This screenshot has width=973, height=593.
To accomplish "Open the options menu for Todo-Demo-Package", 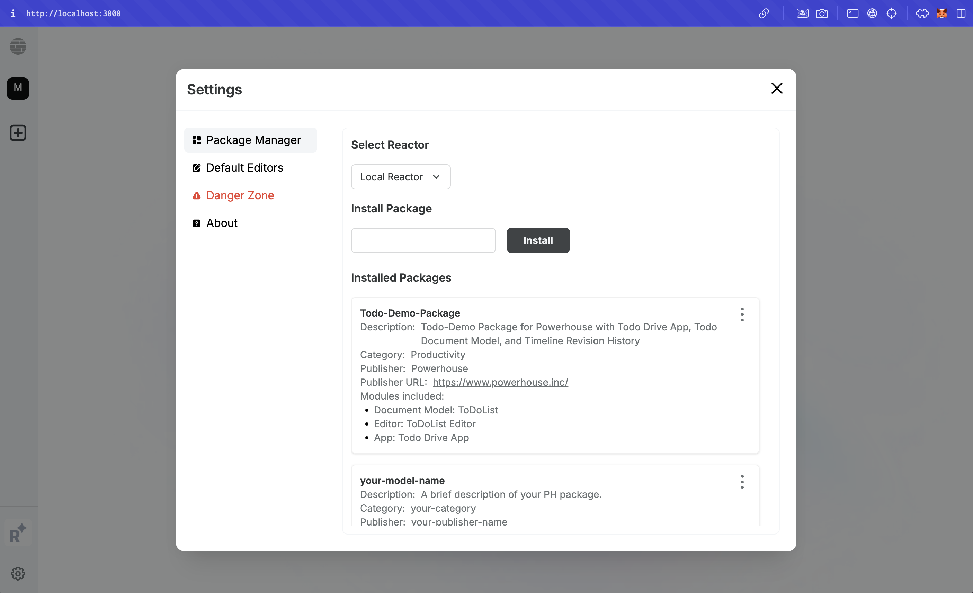I will click(742, 314).
